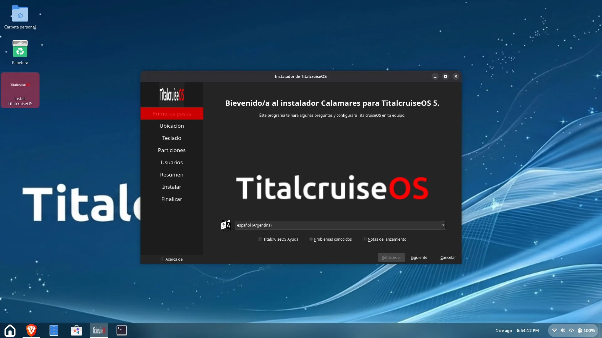
Task: Launch the terminal from the taskbar
Action: pos(122,330)
